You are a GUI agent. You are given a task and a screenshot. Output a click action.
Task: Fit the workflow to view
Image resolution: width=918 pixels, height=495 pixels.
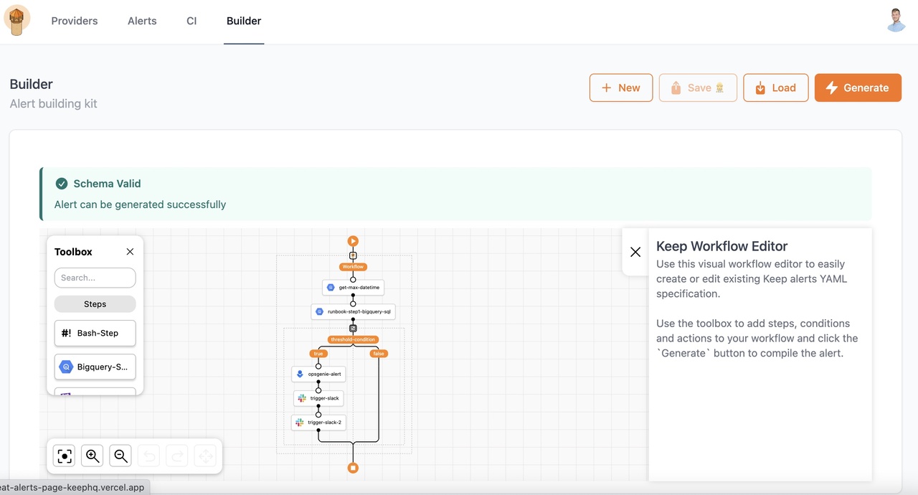click(65, 456)
